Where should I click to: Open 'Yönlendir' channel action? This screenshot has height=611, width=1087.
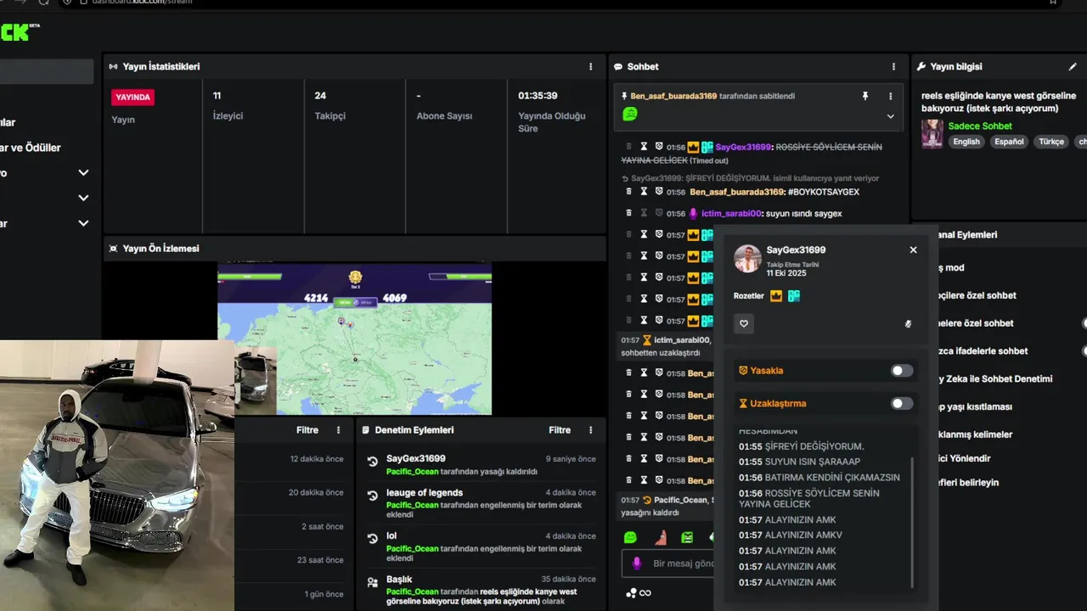[963, 458]
